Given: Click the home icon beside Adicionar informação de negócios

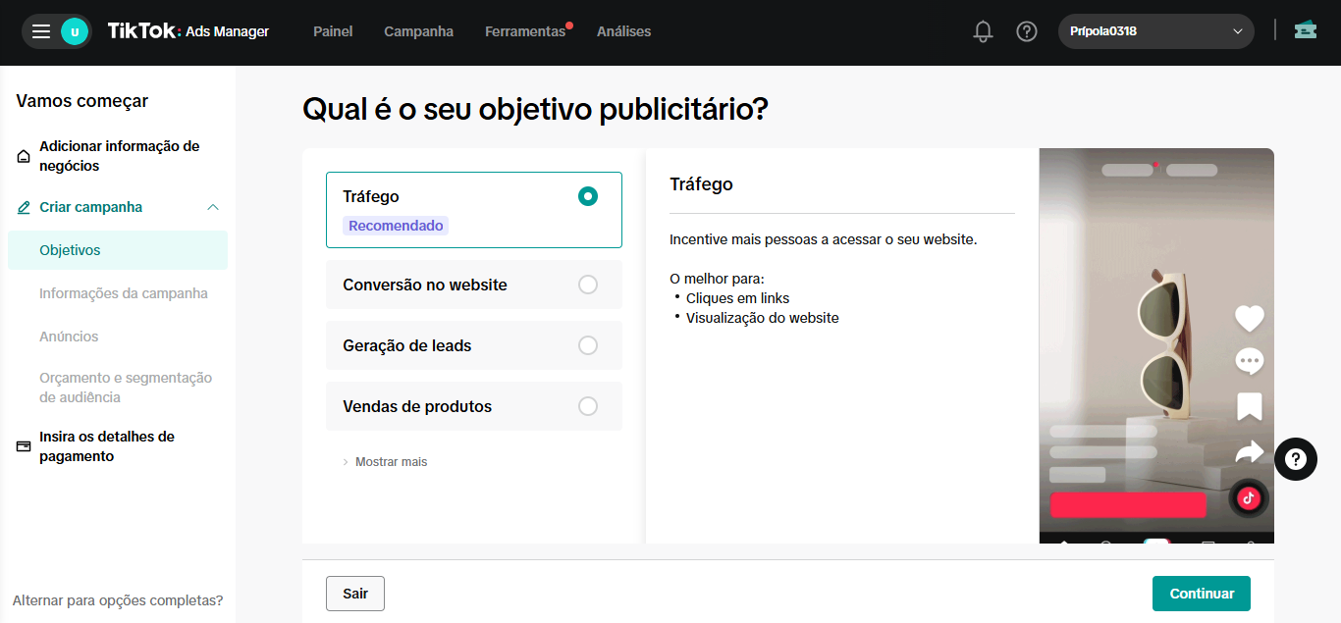Looking at the screenshot, I should (x=22, y=154).
